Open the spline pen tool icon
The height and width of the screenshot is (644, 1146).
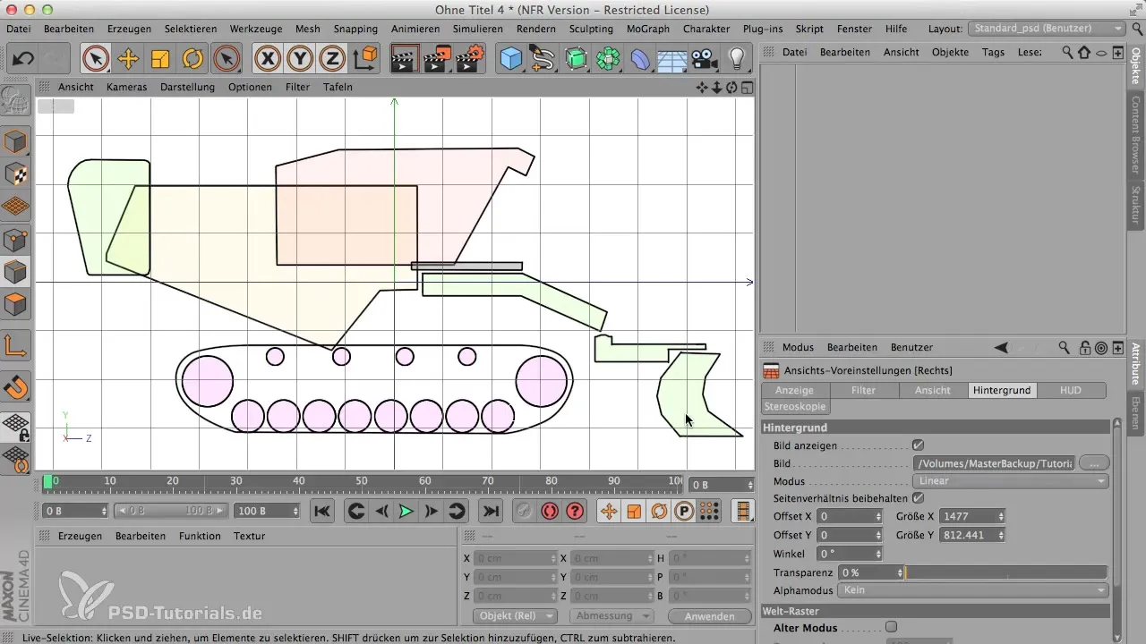coord(543,59)
